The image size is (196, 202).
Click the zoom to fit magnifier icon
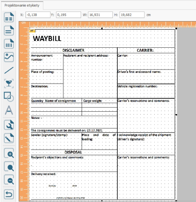(9, 166)
